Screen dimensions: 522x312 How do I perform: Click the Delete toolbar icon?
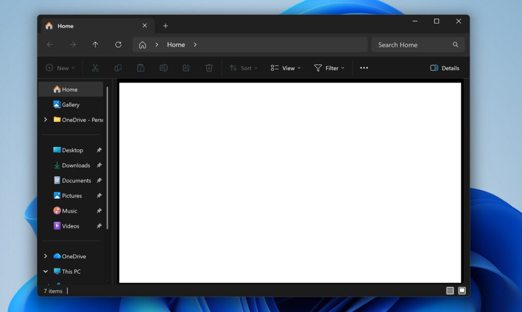209,67
